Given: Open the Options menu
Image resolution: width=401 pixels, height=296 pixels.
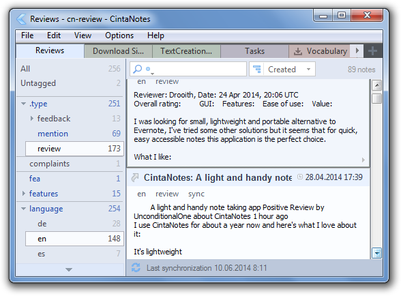Looking at the screenshot, I should click(x=119, y=35).
